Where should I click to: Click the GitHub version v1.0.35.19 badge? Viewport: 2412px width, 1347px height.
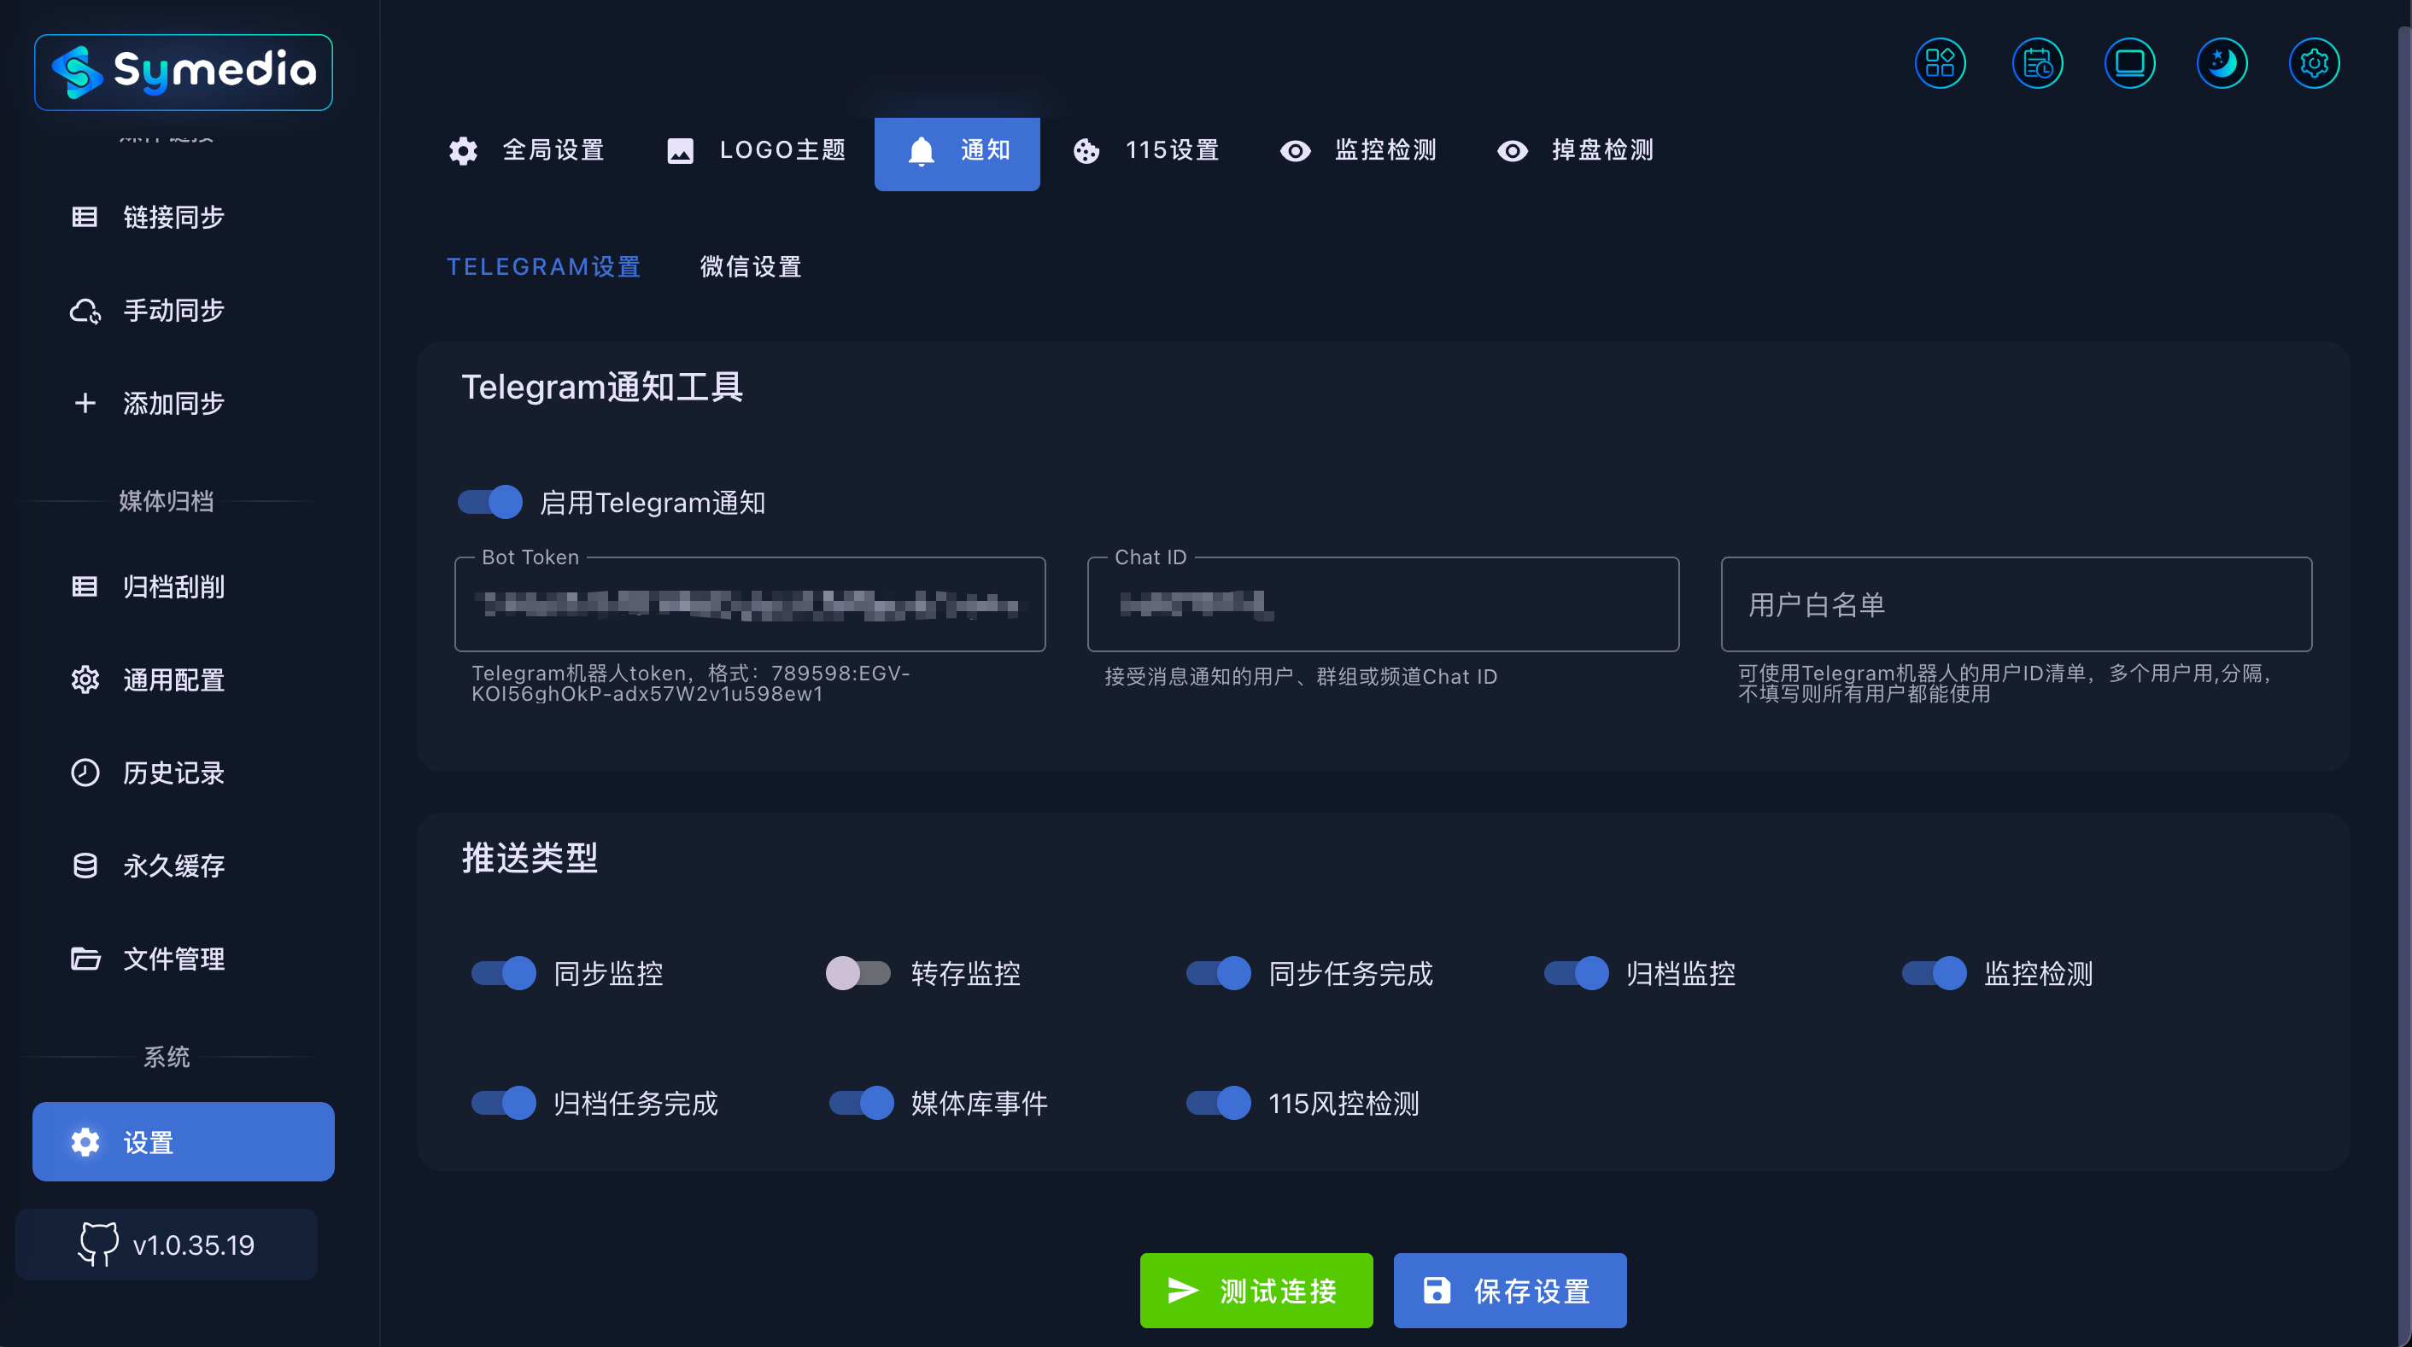pyautogui.click(x=167, y=1244)
